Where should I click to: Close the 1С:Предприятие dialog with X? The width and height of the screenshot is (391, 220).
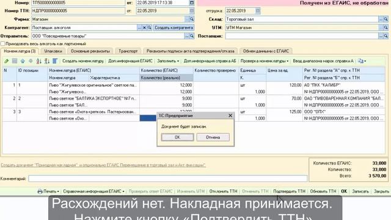click(230, 116)
